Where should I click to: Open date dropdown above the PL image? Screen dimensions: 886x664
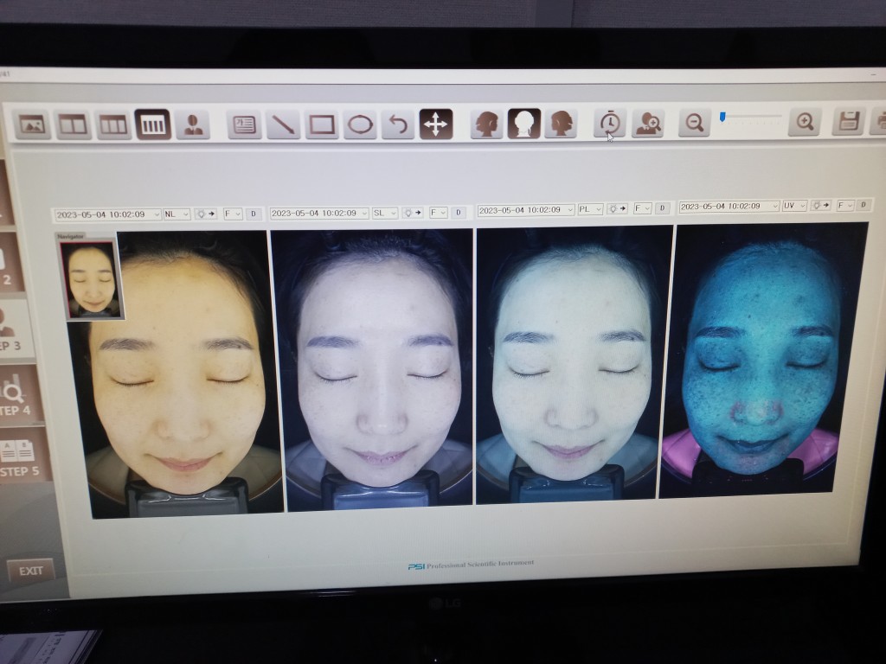tap(526, 209)
